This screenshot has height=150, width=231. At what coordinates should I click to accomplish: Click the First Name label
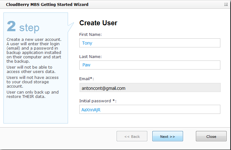coord(90,34)
